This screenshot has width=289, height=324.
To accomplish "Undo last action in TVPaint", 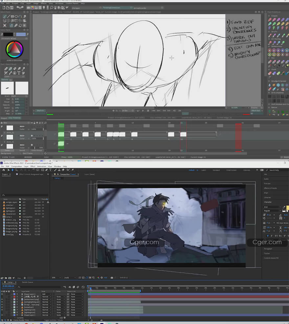I will coord(18,8).
